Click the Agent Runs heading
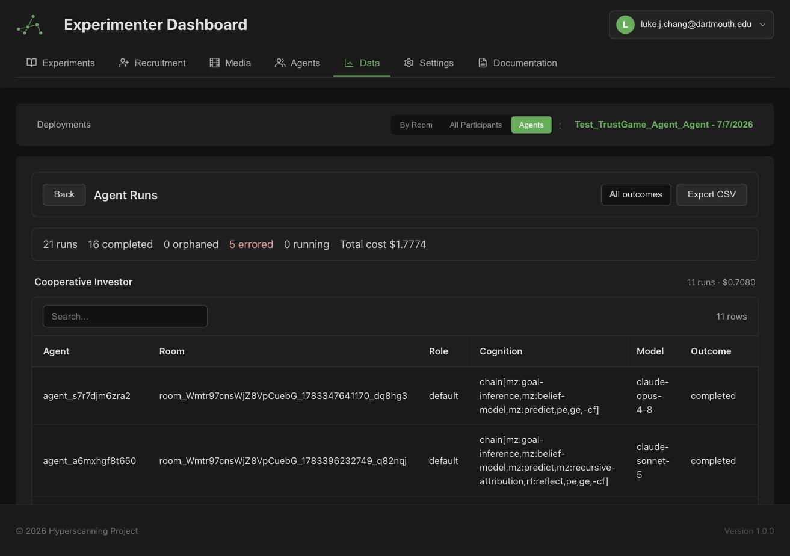 [126, 195]
